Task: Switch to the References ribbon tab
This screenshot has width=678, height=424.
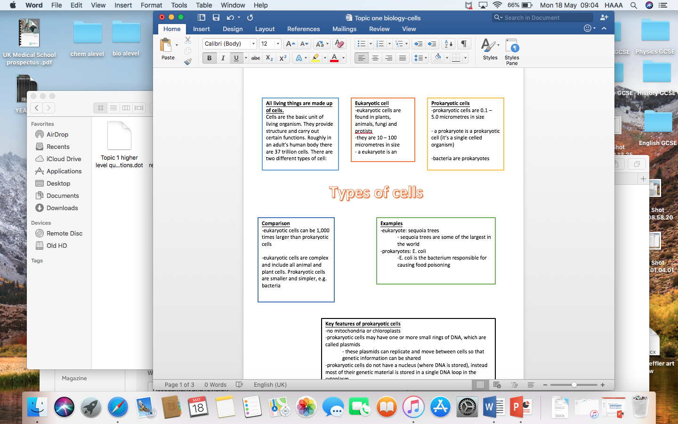Action: point(303,29)
